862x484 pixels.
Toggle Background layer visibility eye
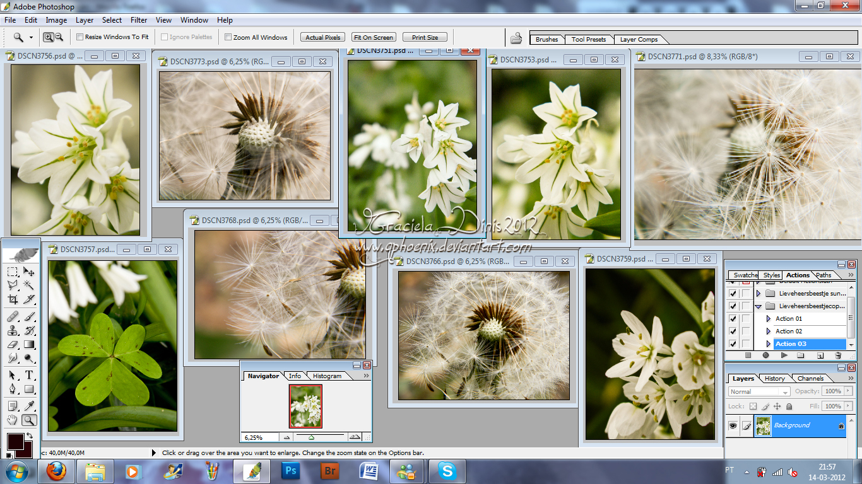pyautogui.click(x=733, y=425)
